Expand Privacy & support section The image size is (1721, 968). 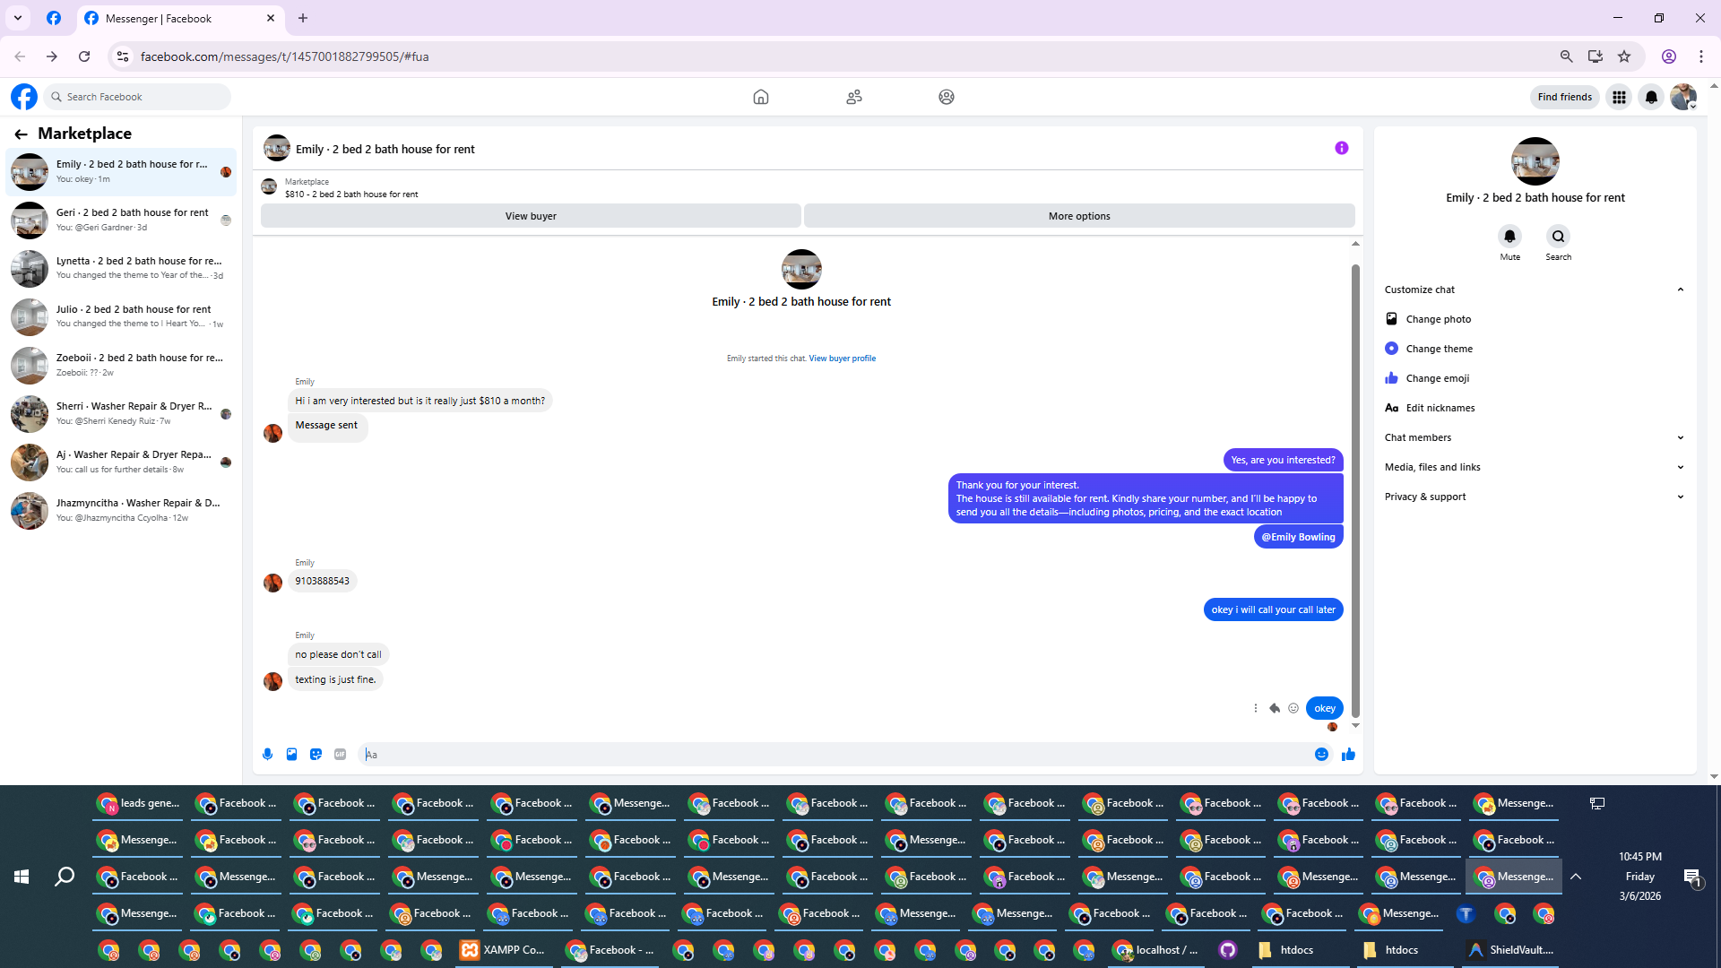coord(1680,497)
